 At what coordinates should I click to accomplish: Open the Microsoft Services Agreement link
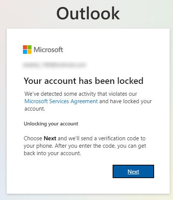pos(61,101)
